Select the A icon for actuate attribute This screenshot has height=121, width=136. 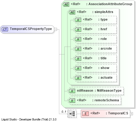point(78,78)
